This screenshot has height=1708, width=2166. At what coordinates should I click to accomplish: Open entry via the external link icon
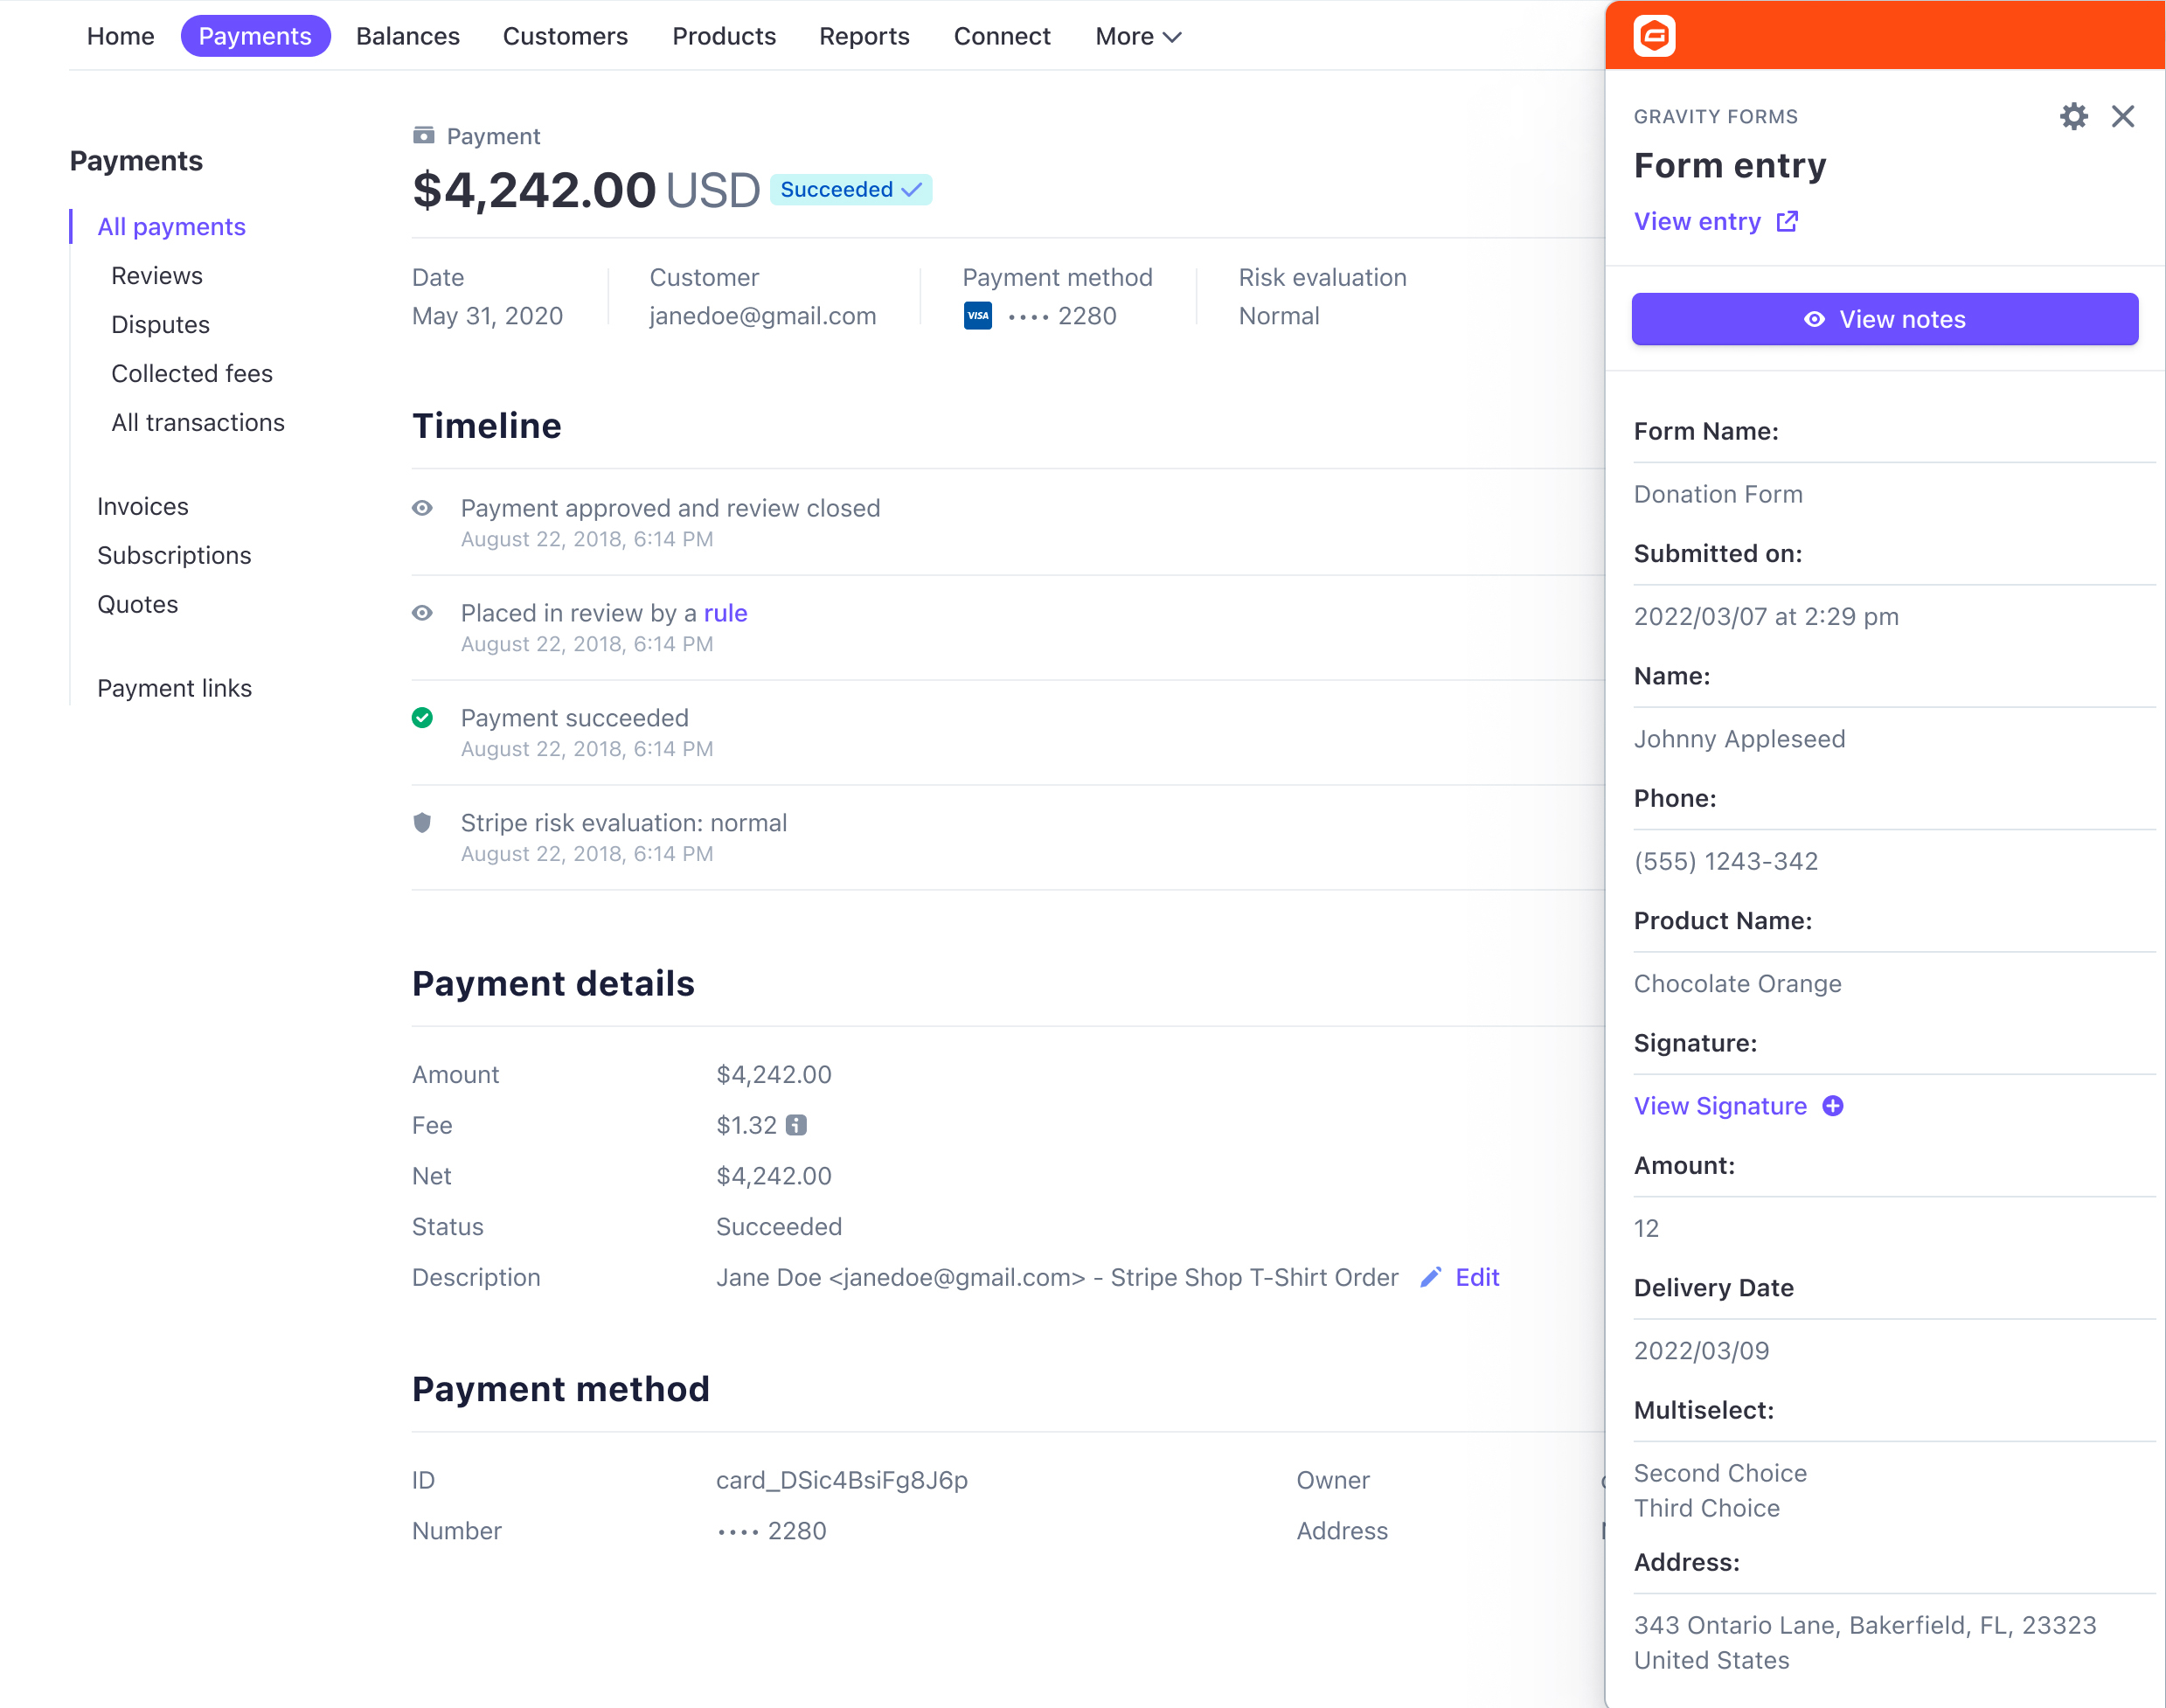[1786, 221]
